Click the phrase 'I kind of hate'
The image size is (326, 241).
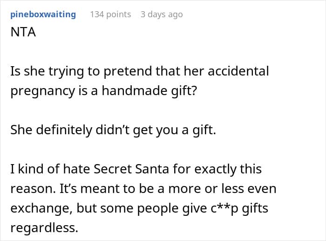click(x=43, y=170)
